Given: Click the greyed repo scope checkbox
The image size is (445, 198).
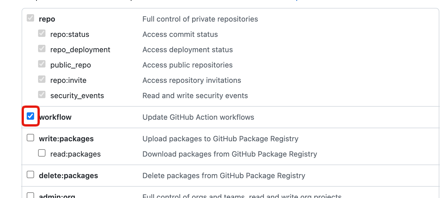Looking at the screenshot, I should [30, 18].
